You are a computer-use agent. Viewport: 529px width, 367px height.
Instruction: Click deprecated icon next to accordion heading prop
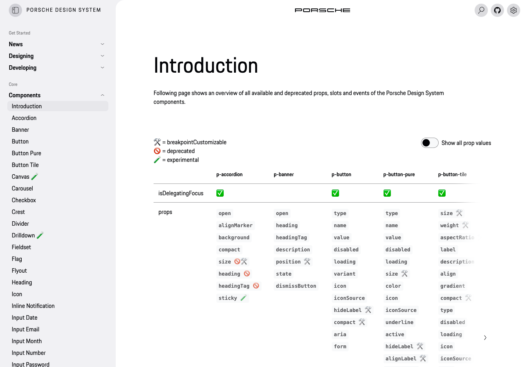point(247,273)
